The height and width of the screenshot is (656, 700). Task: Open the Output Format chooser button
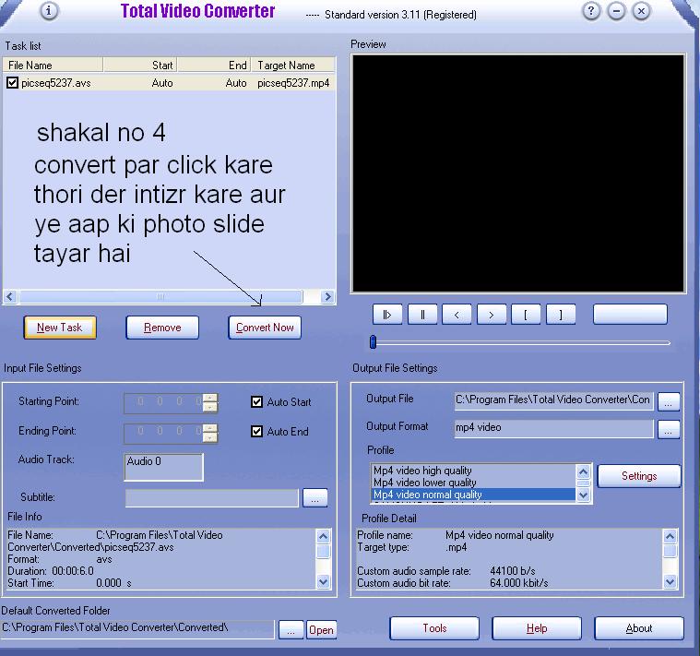pos(669,429)
